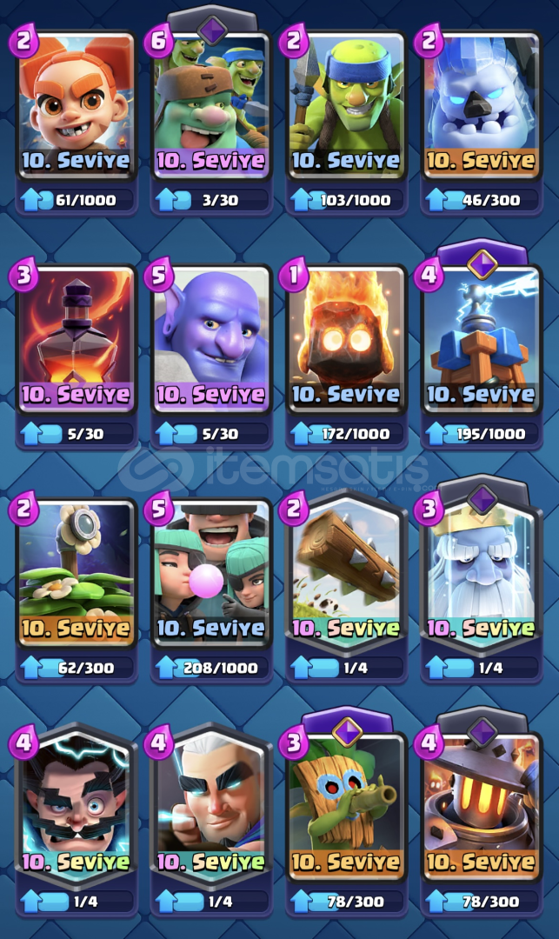Click 10. Seviye label on flower tower card
Image resolution: width=559 pixels, height=939 pixels.
[76, 629]
